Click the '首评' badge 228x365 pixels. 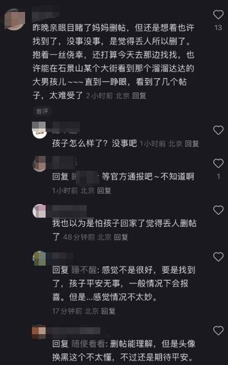[x=42, y=111]
